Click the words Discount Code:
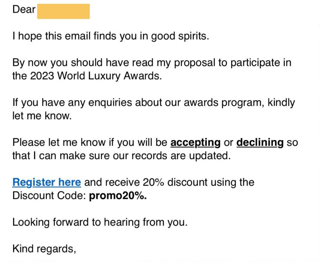The height and width of the screenshot is (263, 320). pos(49,196)
